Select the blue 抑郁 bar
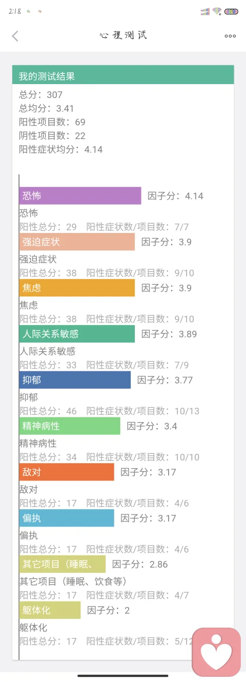 (75, 380)
